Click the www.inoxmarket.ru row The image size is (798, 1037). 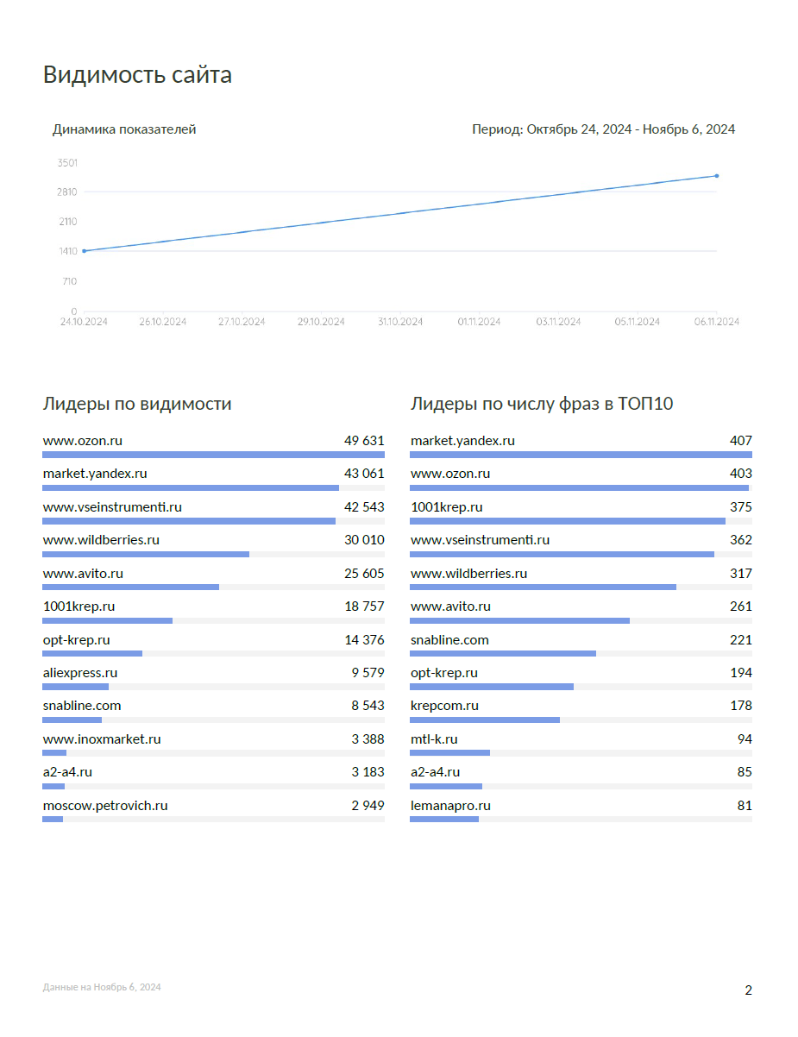[x=214, y=744]
